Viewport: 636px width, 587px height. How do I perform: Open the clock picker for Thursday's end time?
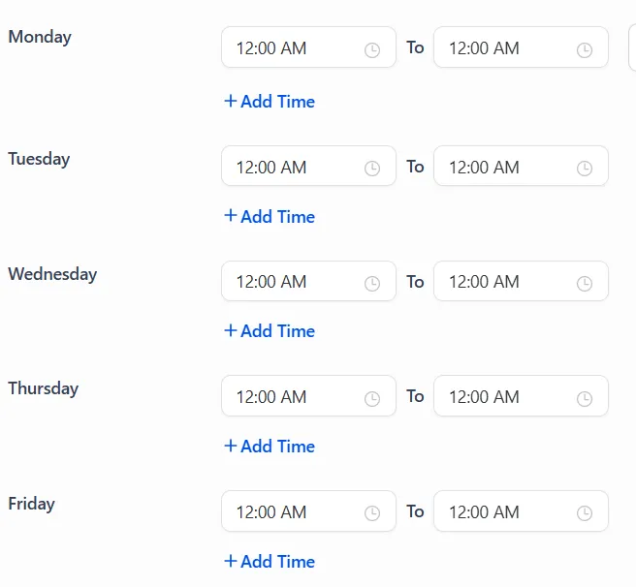pyautogui.click(x=585, y=398)
